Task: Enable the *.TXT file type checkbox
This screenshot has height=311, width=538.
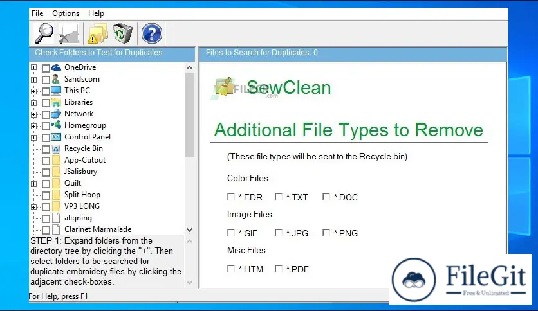Action: (x=279, y=197)
